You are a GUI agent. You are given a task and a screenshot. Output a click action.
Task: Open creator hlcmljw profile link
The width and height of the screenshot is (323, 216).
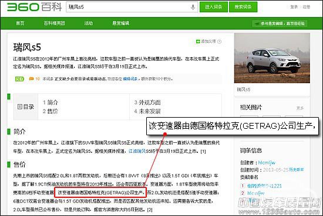(x=267, y=163)
